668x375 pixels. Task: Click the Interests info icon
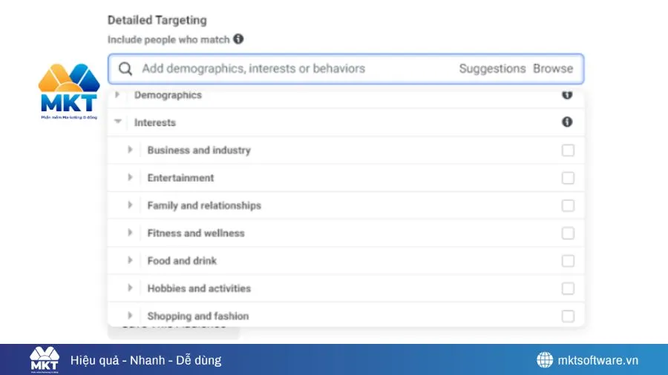click(x=567, y=122)
